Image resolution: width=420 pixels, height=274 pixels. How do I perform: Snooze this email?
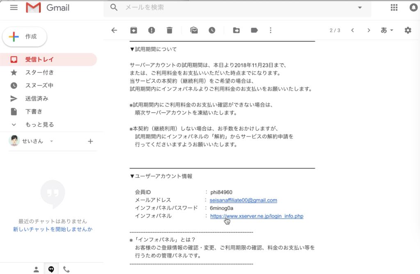(x=212, y=30)
